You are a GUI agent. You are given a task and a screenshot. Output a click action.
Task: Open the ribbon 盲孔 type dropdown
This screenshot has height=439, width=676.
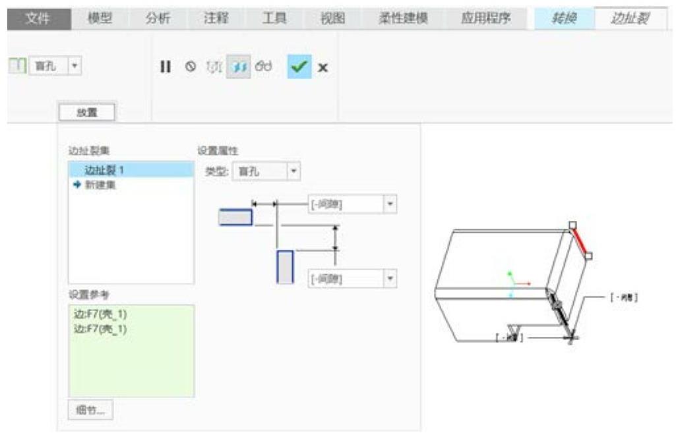coord(75,67)
